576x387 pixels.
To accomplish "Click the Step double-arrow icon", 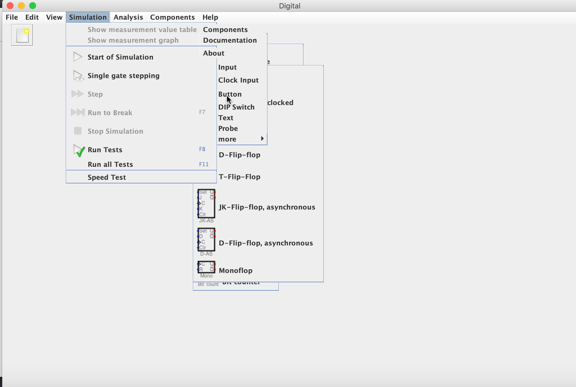I will tap(77, 94).
